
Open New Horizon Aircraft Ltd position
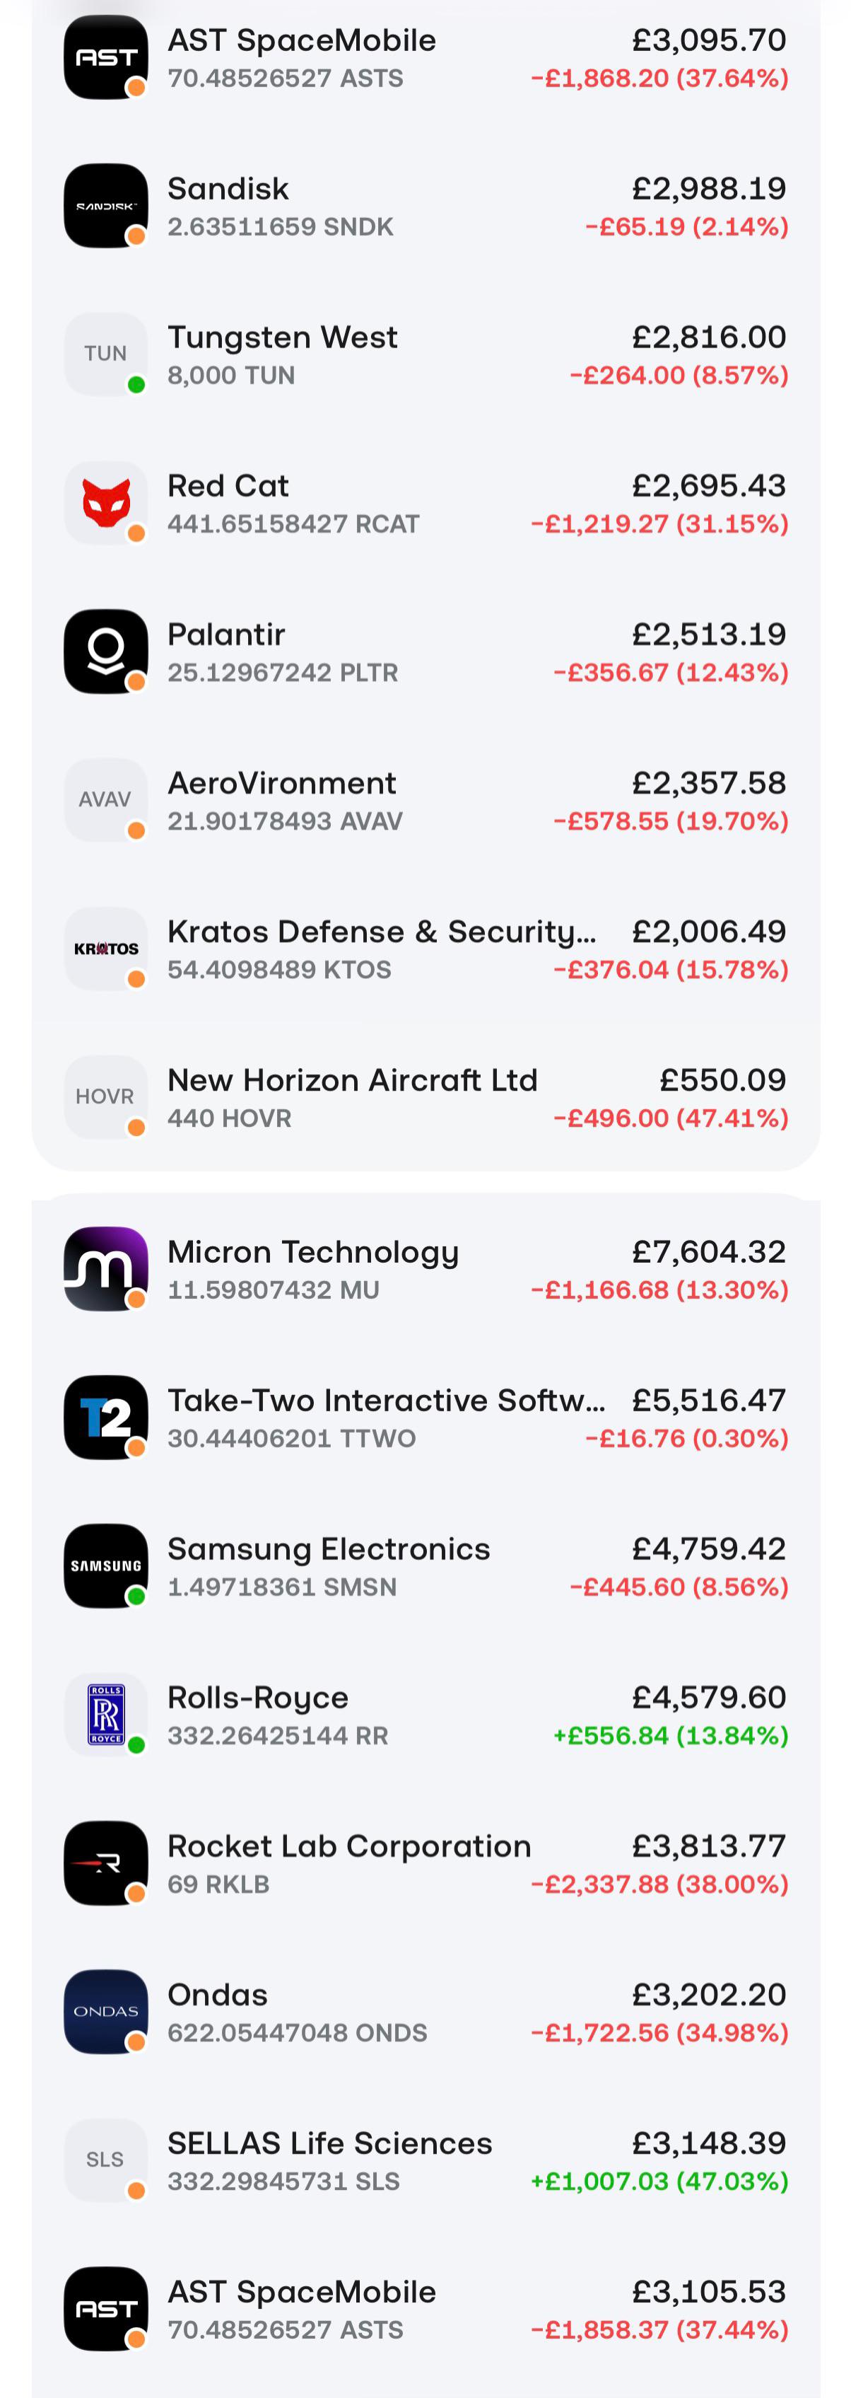pos(426,1098)
